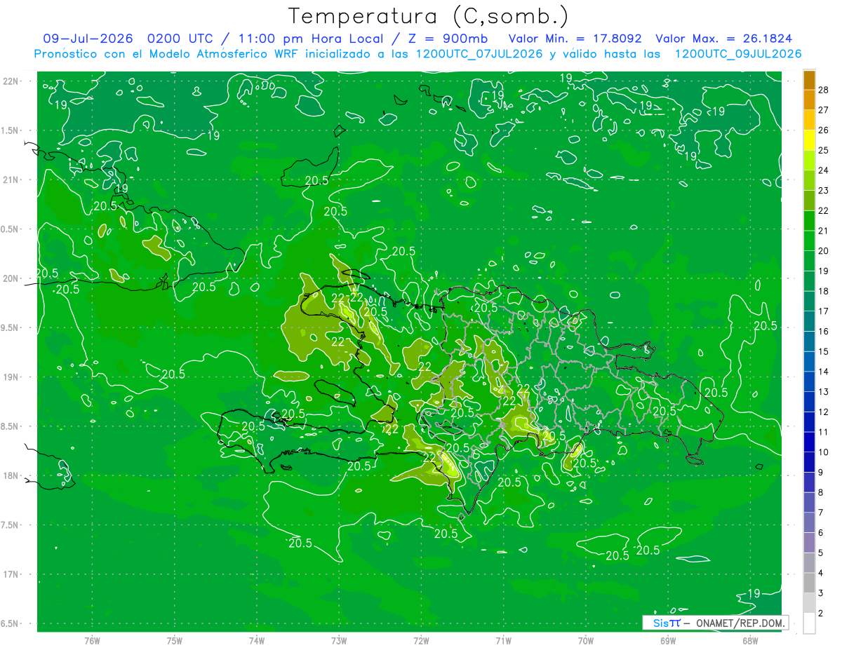Click the '70W' longitude axis label

[x=586, y=641]
